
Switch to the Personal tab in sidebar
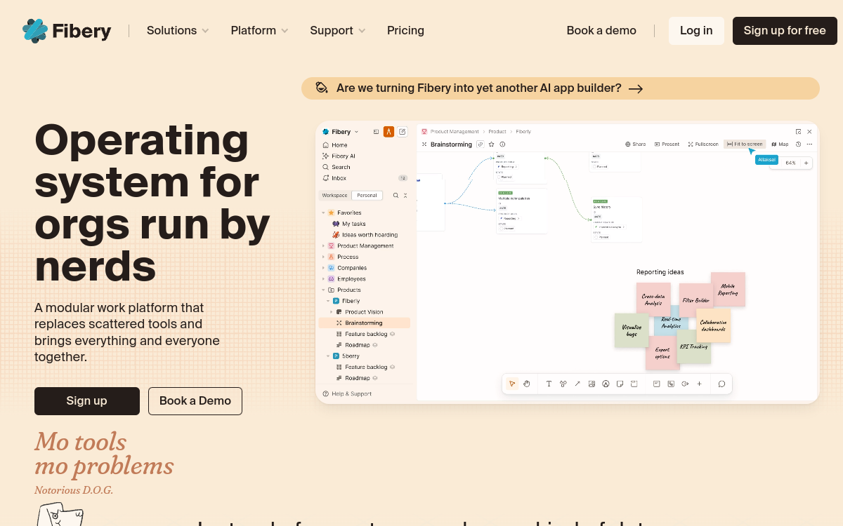(367, 196)
